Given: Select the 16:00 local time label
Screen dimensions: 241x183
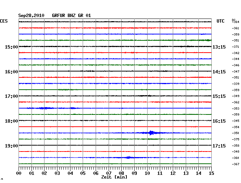Looking at the screenshot, I should [11, 72].
